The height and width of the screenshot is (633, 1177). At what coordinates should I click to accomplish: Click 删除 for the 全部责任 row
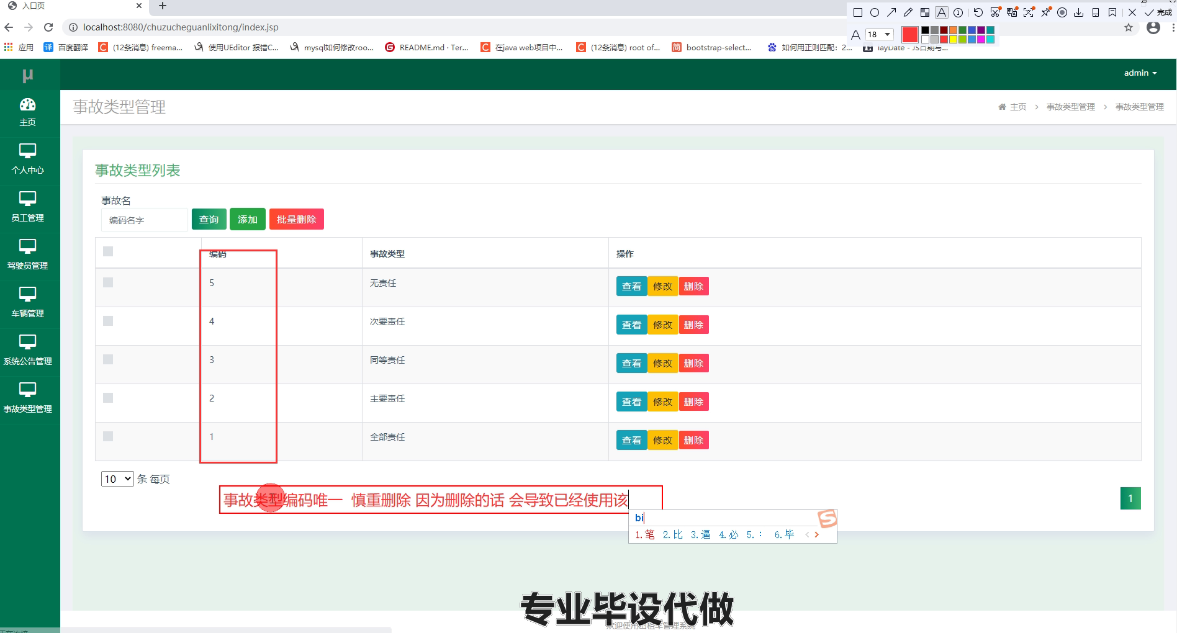[x=693, y=440]
